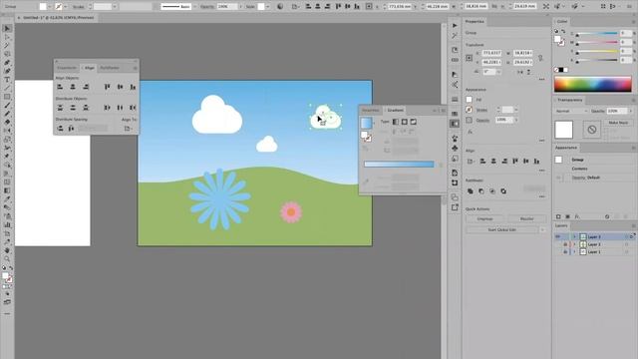Select the Properties panel tab

tap(475, 21)
